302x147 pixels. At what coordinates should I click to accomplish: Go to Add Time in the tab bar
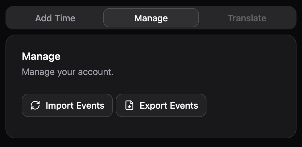[x=55, y=18]
